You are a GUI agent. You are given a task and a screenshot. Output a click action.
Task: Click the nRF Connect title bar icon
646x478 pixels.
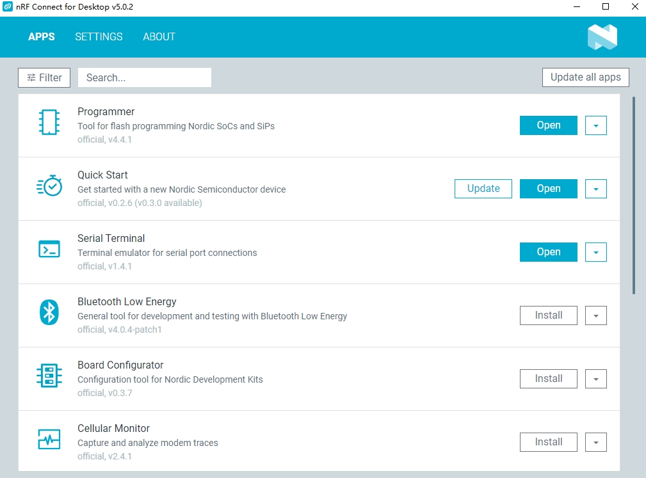(x=8, y=6)
